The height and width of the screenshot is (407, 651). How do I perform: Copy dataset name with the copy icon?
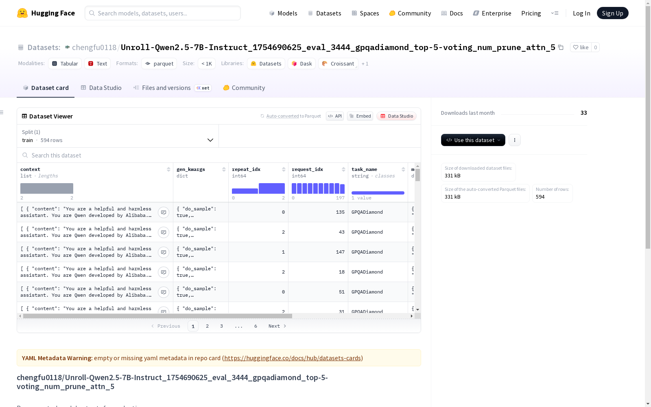(561, 47)
